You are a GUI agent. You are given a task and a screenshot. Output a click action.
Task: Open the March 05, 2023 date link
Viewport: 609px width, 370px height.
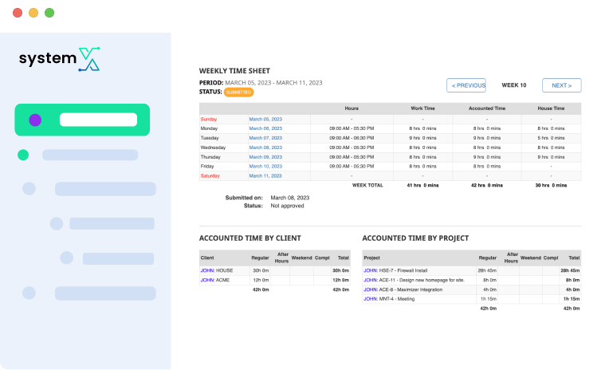click(x=265, y=119)
